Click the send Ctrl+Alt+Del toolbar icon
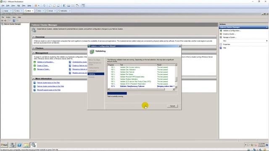Image resolution: width=269 pixels, height=151 pixels. (44, 5)
